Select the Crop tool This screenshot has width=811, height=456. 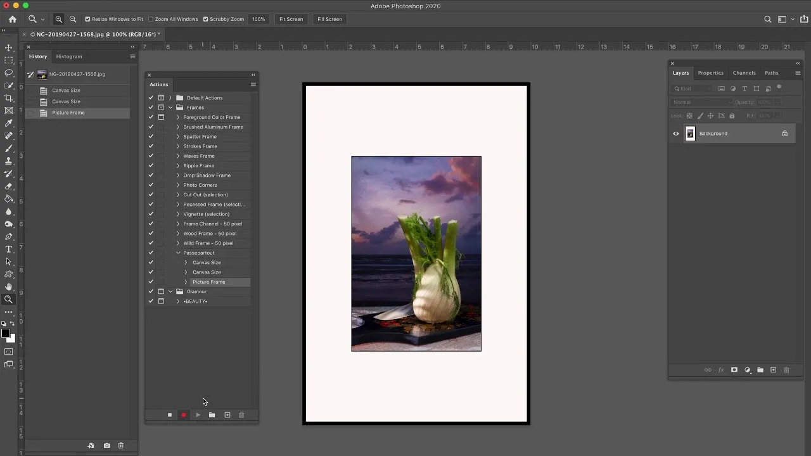[x=9, y=98]
